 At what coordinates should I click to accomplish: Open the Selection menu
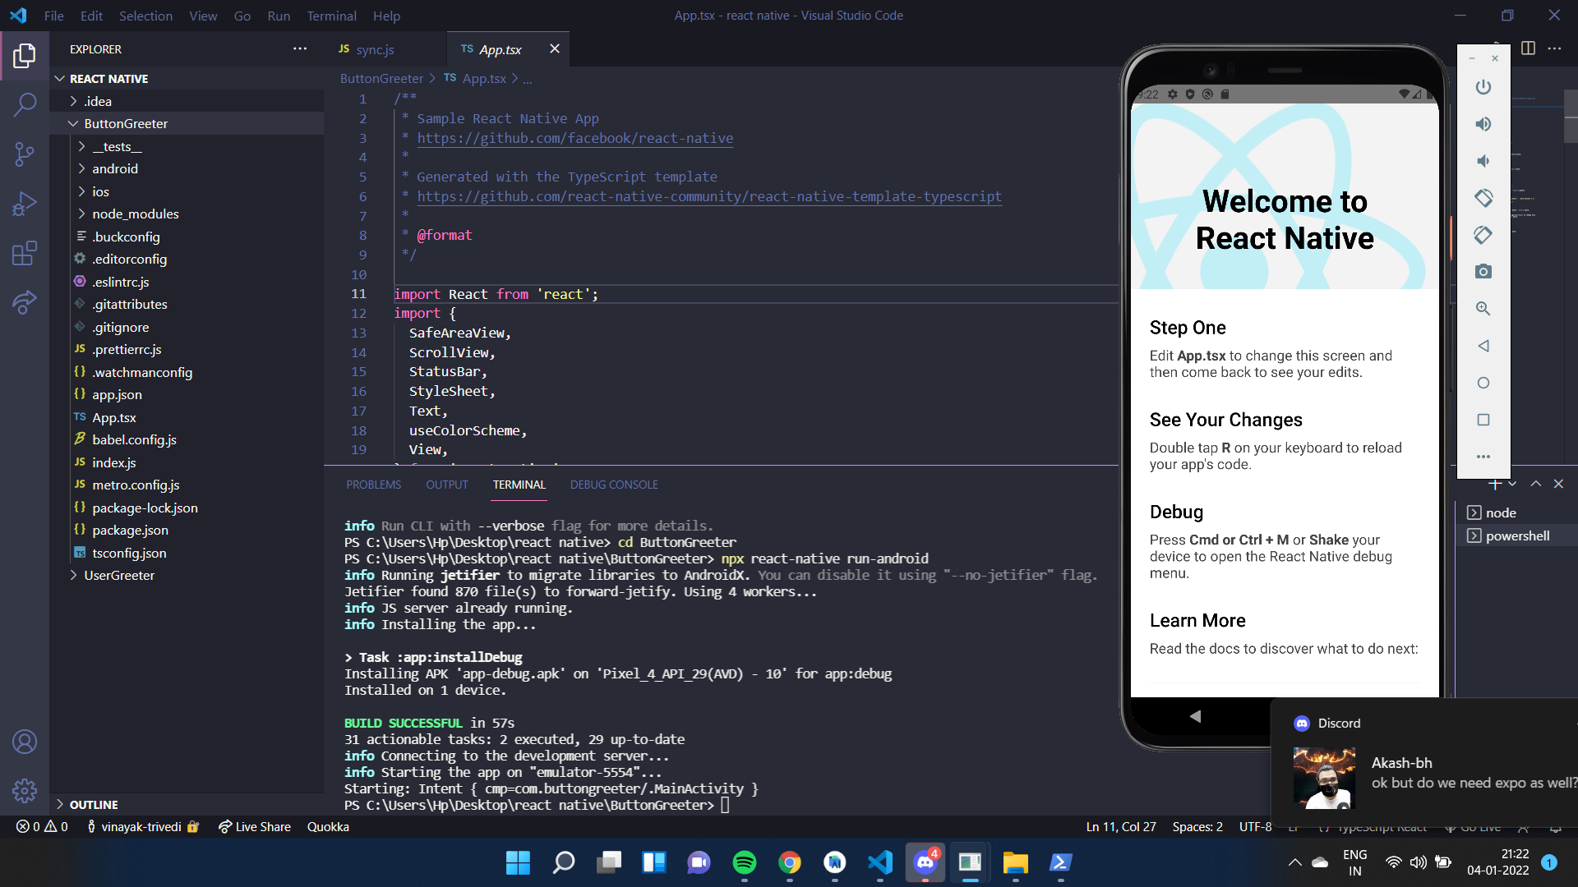click(x=145, y=16)
